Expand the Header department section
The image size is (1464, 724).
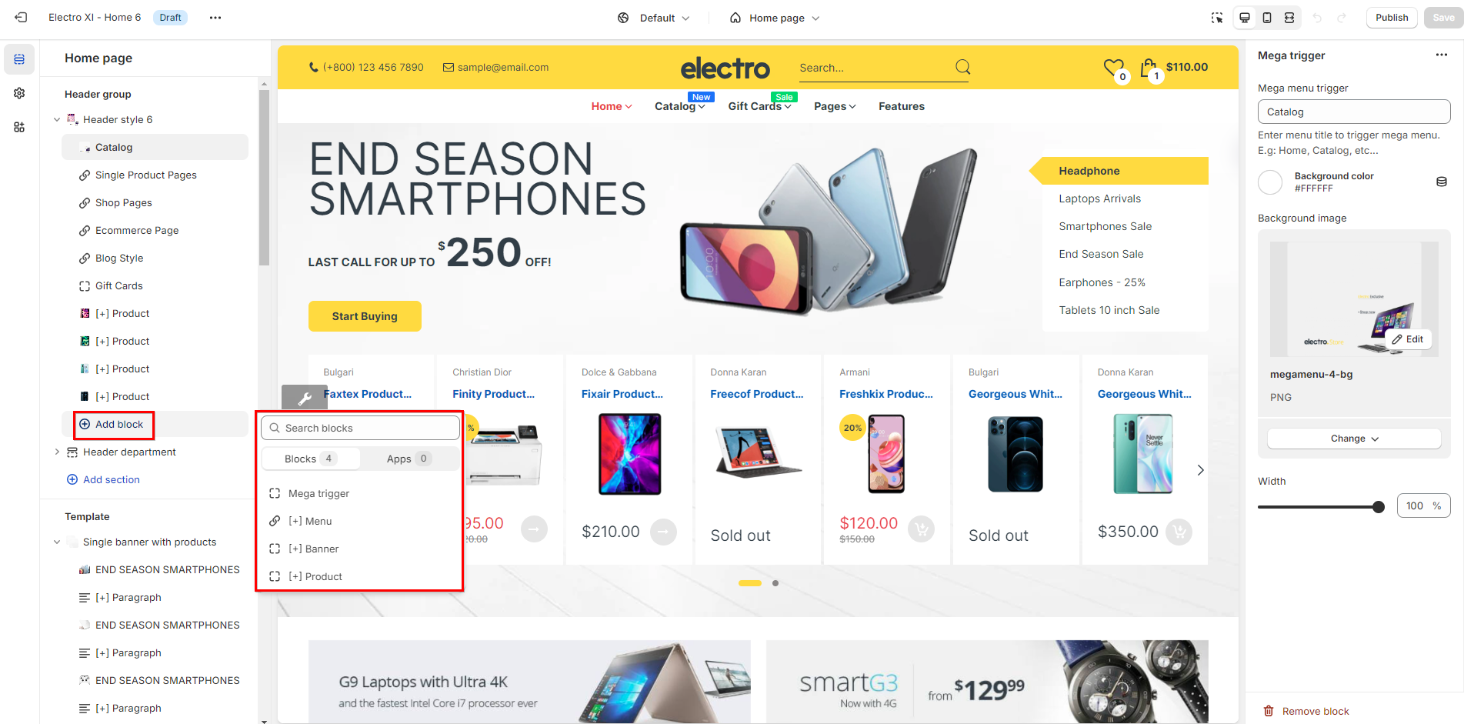(57, 452)
